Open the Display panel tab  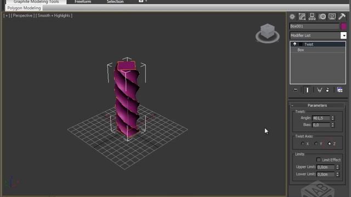tap(332, 16)
